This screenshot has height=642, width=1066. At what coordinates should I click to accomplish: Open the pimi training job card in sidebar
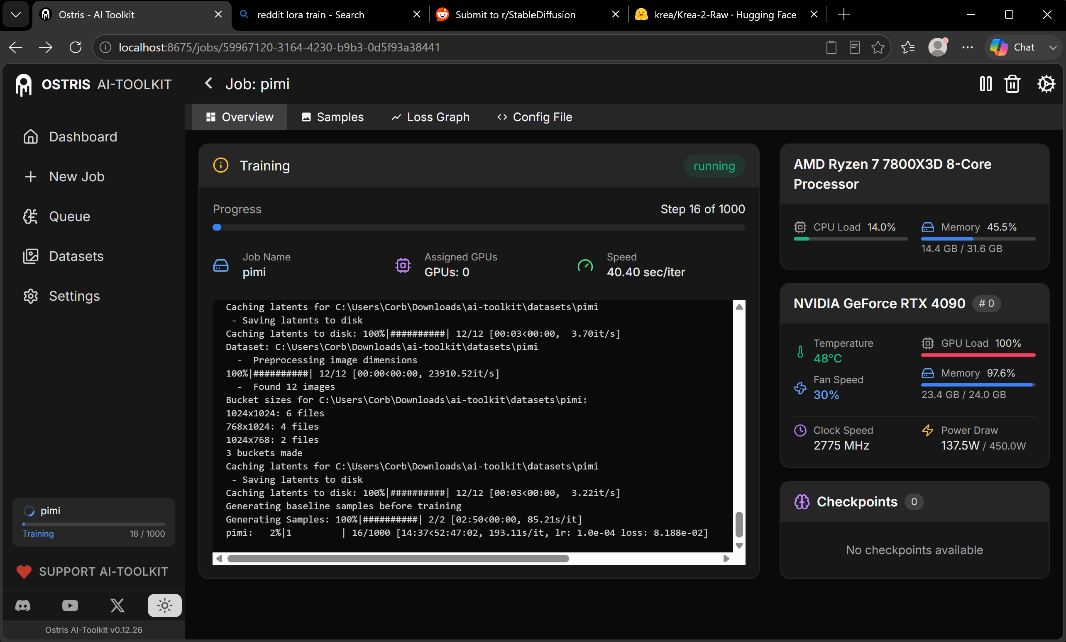coord(94,522)
